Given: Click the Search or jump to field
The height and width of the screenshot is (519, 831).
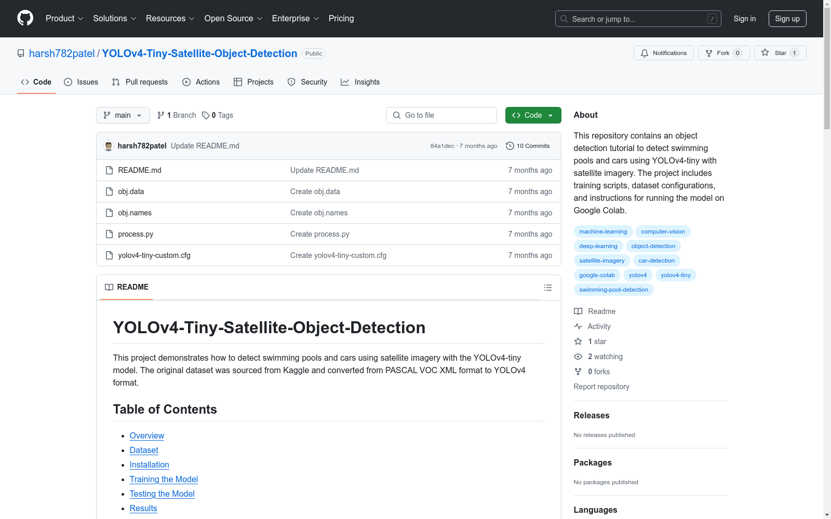Looking at the screenshot, I should click(x=638, y=19).
